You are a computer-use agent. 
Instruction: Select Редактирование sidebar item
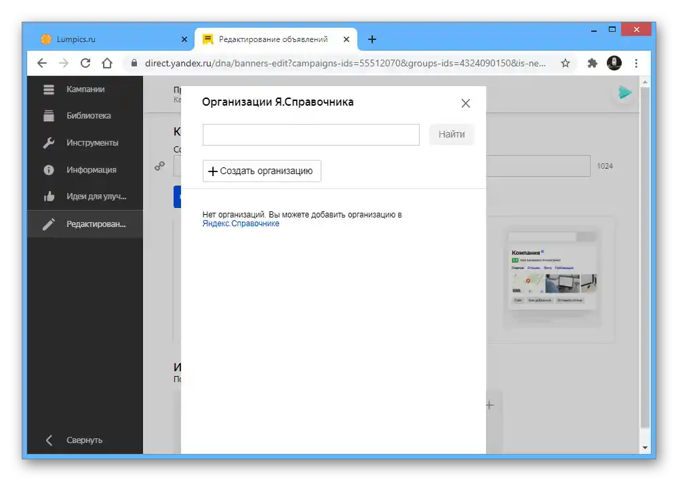point(85,224)
